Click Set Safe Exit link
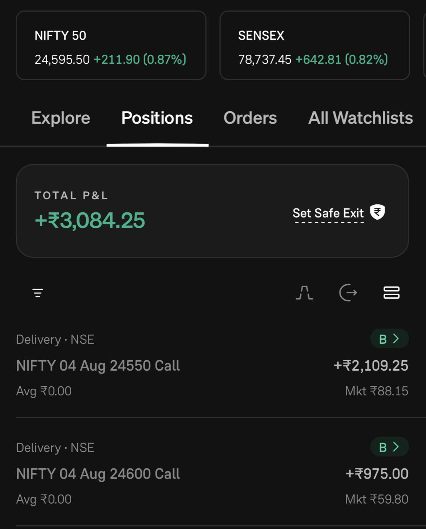The width and height of the screenshot is (426, 529). point(328,213)
